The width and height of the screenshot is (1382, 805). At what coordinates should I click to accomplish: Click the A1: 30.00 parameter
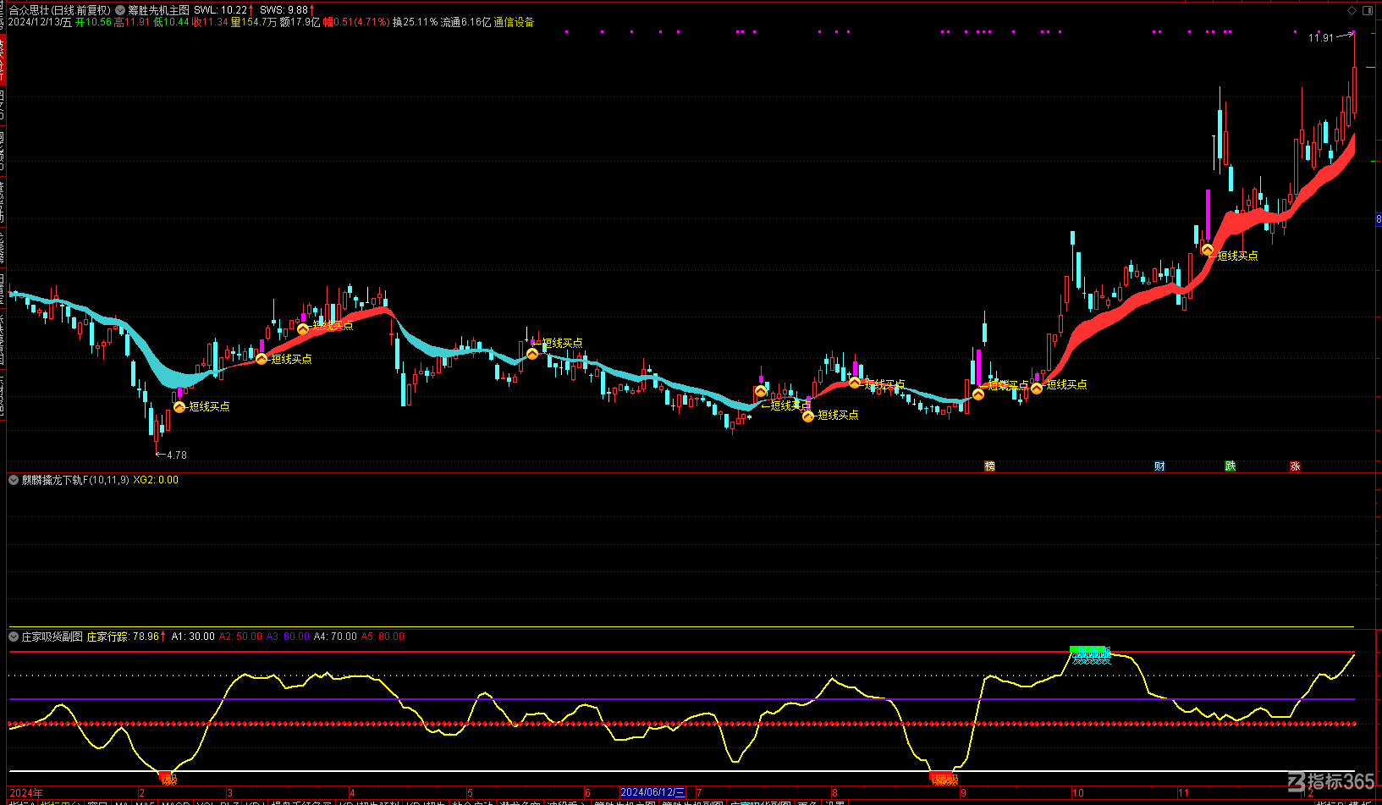pos(193,637)
